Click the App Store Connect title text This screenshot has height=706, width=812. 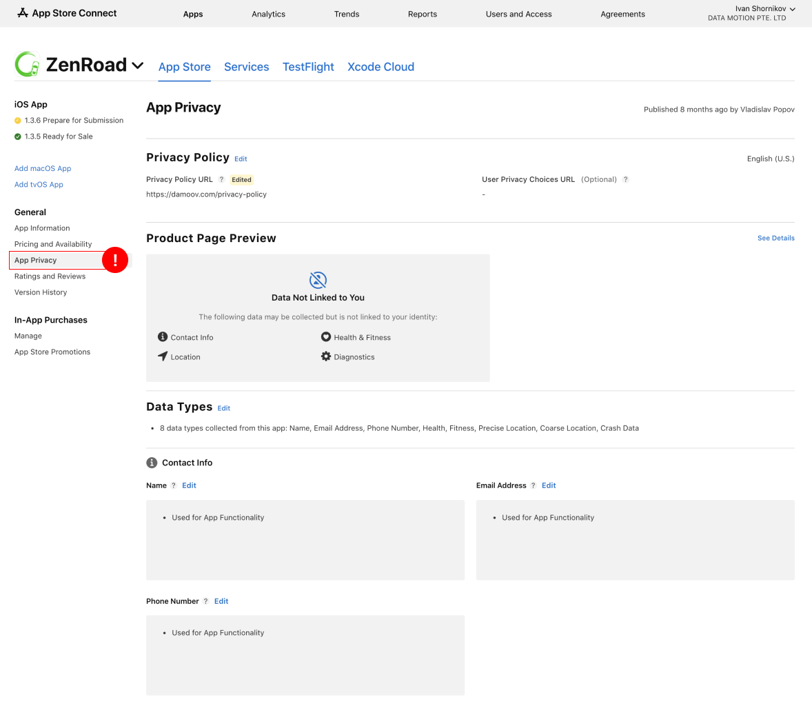pyautogui.click(x=74, y=13)
